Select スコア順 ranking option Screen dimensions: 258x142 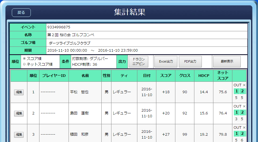[24, 59]
